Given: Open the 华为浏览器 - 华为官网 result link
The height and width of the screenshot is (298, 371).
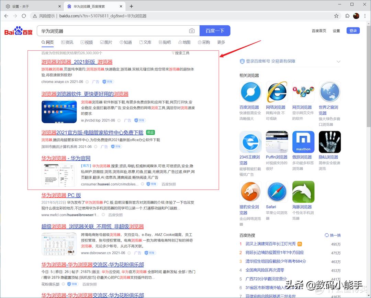Looking at the screenshot, I should [66, 158].
